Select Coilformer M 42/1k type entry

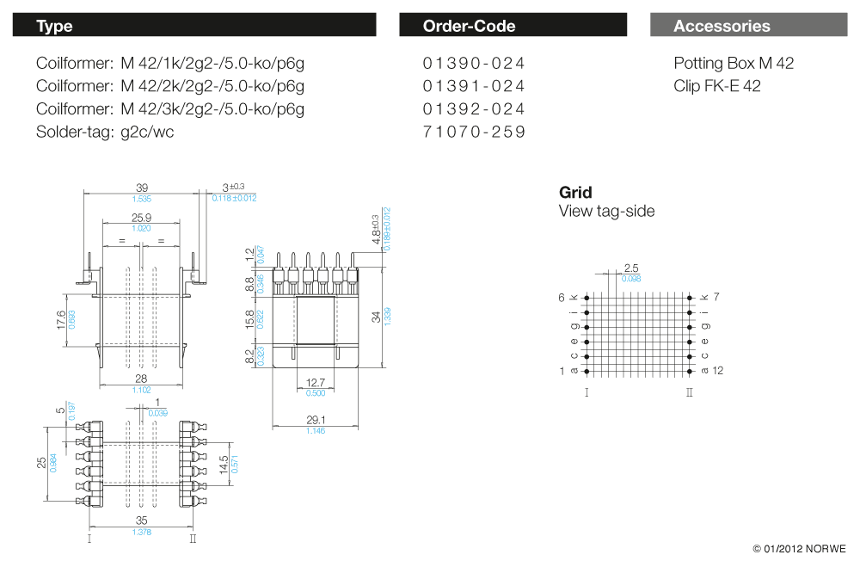point(170,64)
